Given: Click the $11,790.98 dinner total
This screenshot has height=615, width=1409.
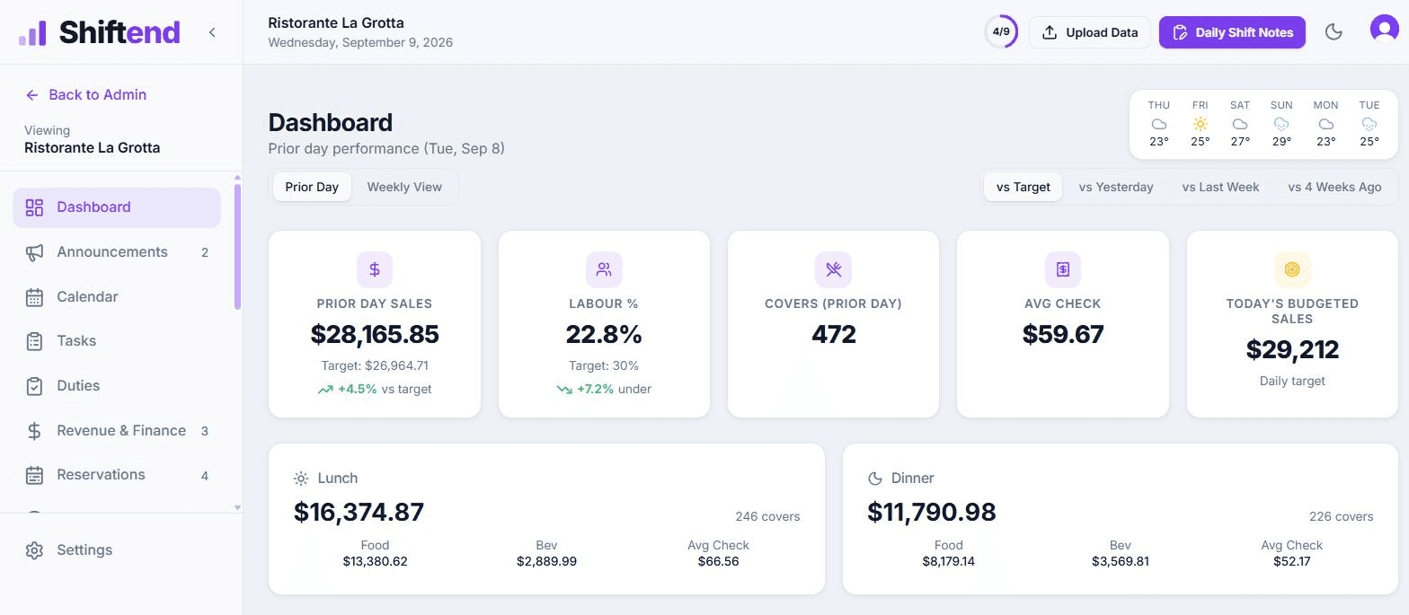Looking at the screenshot, I should click(x=932, y=512).
